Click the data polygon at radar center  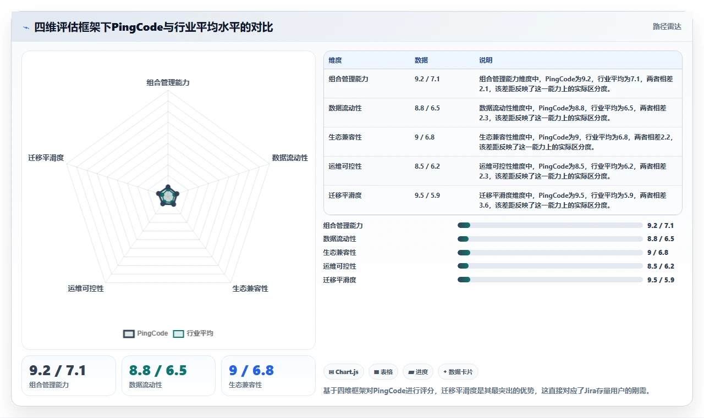point(168,196)
